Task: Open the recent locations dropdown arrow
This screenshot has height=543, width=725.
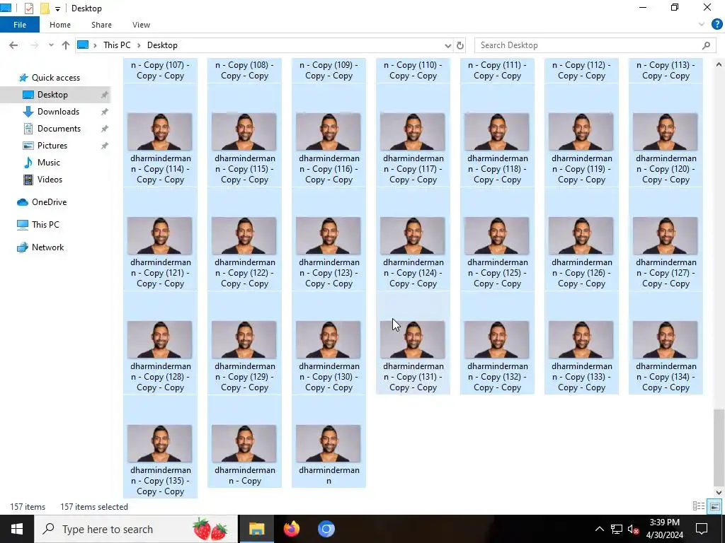Action: pyautogui.click(x=51, y=45)
